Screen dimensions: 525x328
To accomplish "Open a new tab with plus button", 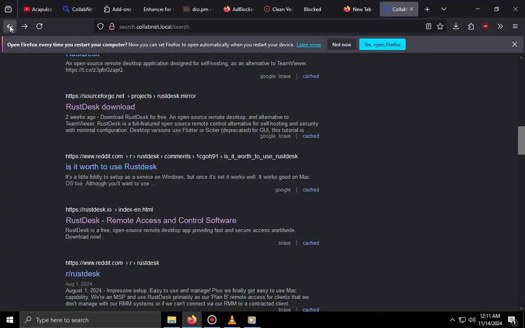I will tap(427, 9).
